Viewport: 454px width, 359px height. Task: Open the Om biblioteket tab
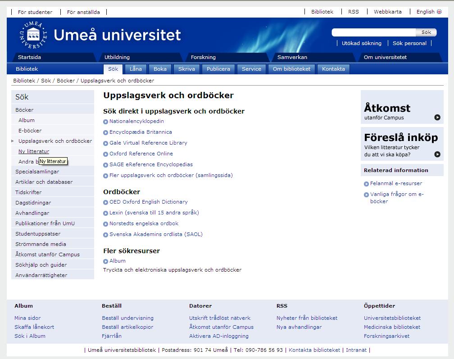(x=291, y=69)
